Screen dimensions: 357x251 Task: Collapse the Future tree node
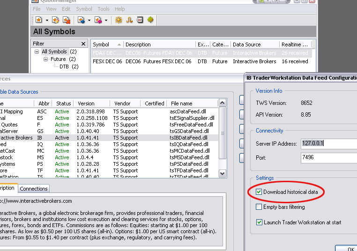point(45,59)
